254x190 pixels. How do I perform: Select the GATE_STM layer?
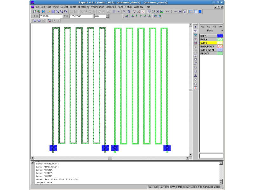pyautogui.click(x=208, y=50)
